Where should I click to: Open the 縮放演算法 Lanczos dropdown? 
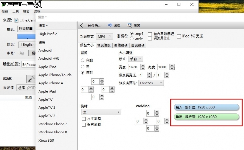[x=151, y=83]
